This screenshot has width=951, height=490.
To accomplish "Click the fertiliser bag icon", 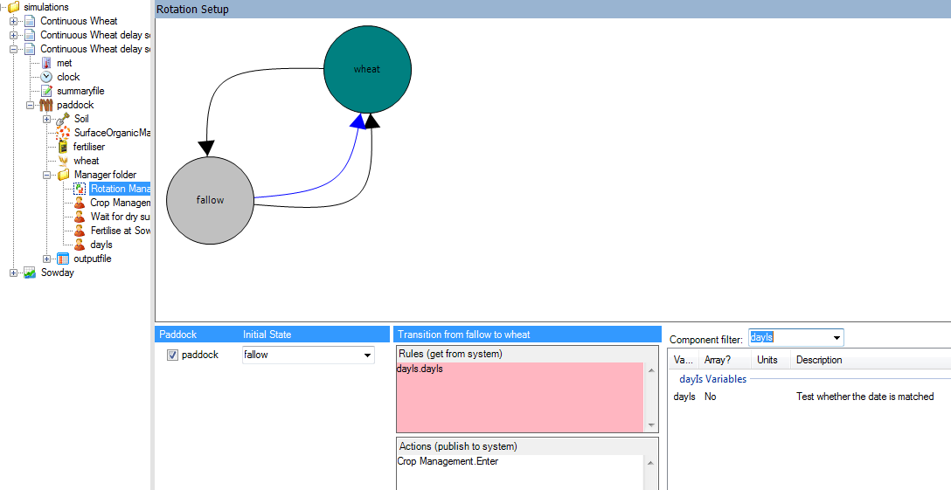I will [63, 147].
